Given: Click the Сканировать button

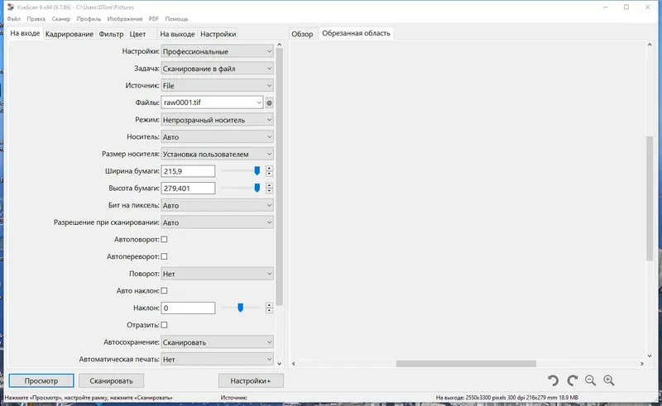Looking at the screenshot, I should (x=111, y=380).
